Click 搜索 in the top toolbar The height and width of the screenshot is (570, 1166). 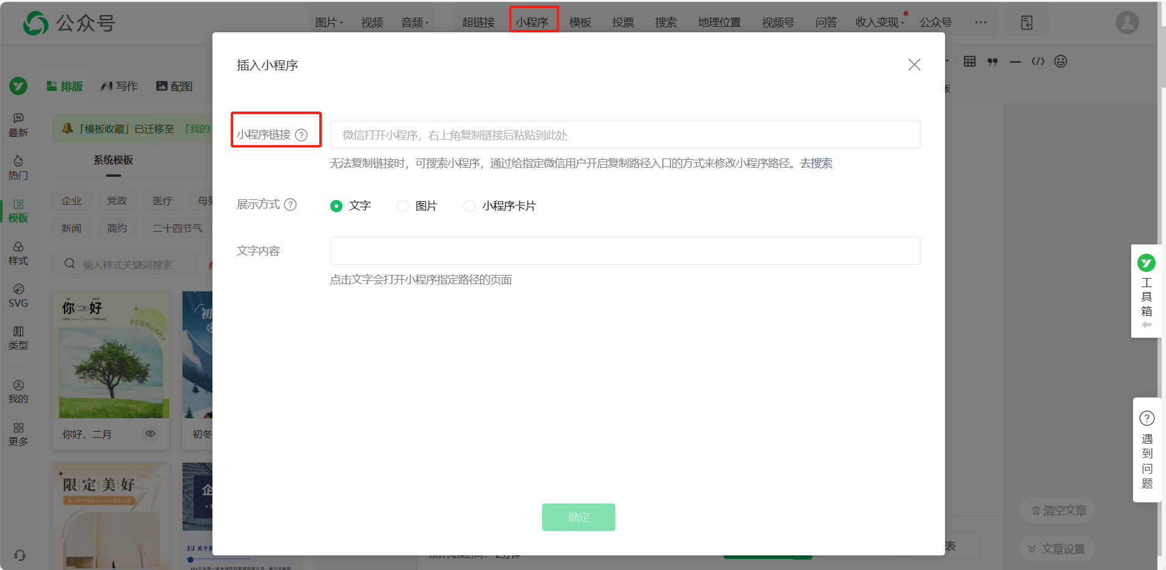[665, 23]
